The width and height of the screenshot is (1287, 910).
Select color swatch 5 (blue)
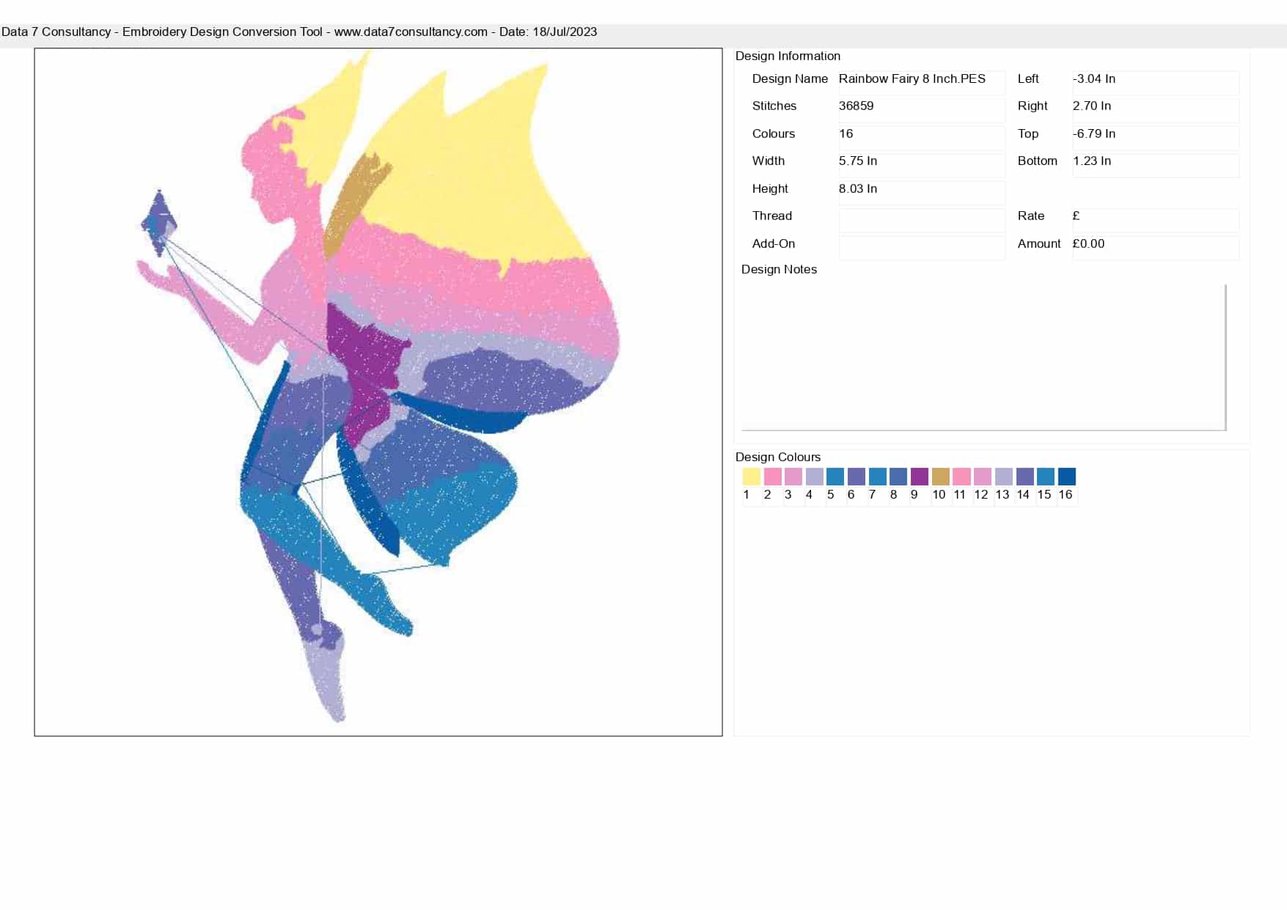point(835,477)
